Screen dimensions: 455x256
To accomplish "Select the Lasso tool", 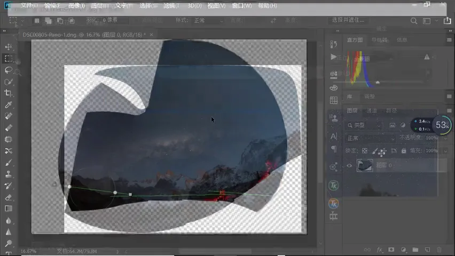I will (8, 70).
